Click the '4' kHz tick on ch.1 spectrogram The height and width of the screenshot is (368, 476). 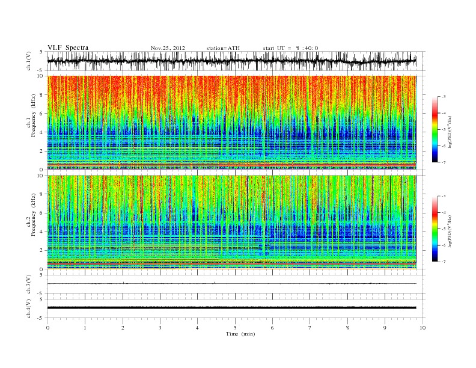pyautogui.click(x=42, y=132)
